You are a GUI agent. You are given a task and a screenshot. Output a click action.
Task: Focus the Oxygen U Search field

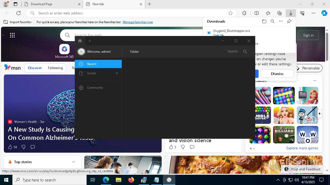232,51
